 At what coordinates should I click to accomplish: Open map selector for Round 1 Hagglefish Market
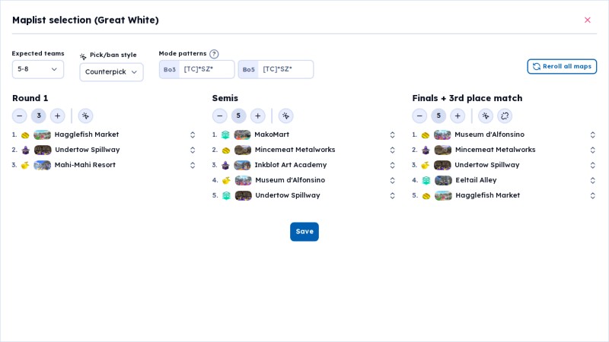point(193,135)
